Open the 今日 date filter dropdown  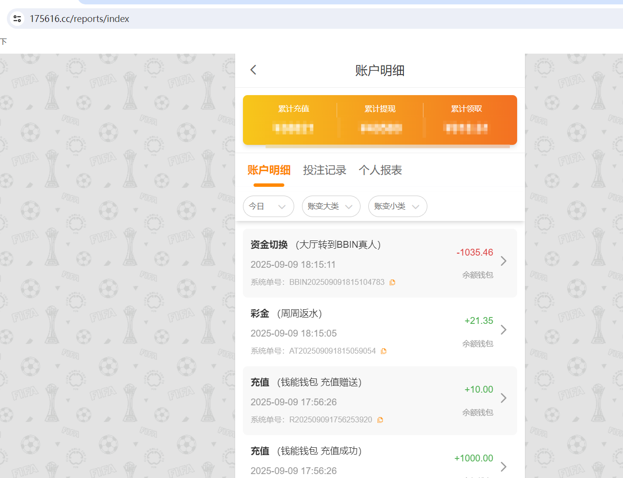pyautogui.click(x=268, y=206)
